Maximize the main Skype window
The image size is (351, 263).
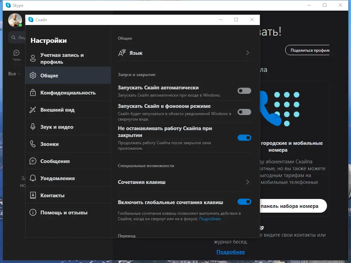(x=325, y=5)
